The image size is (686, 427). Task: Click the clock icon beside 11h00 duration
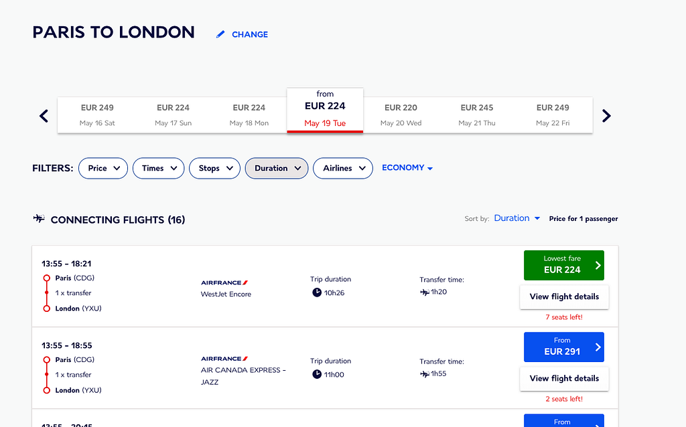point(317,374)
